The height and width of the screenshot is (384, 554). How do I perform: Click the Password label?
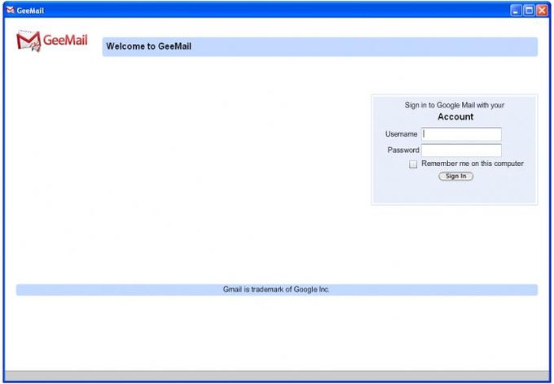click(x=403, y=150)
